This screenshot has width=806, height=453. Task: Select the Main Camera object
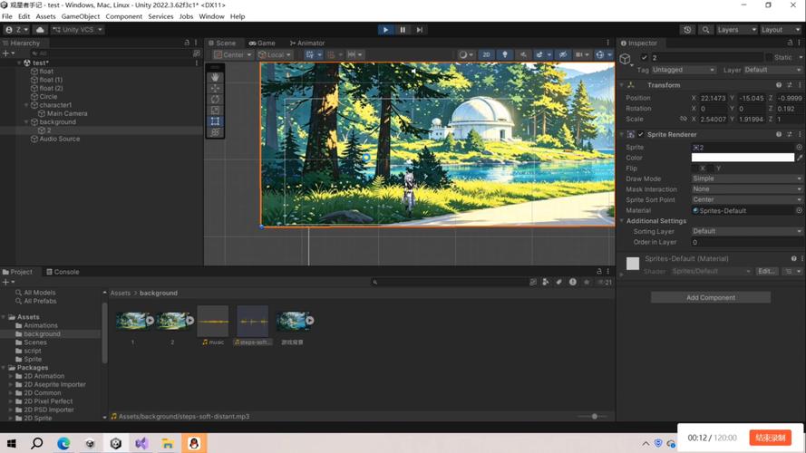pos(67,113)
